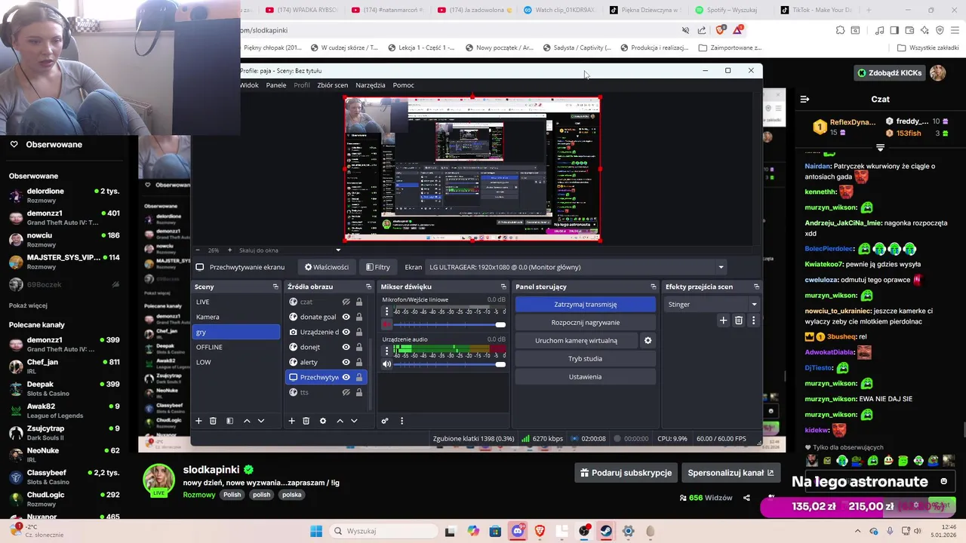
Task: Click Właściwości button in source toolbar
Action: coord(326,267)
